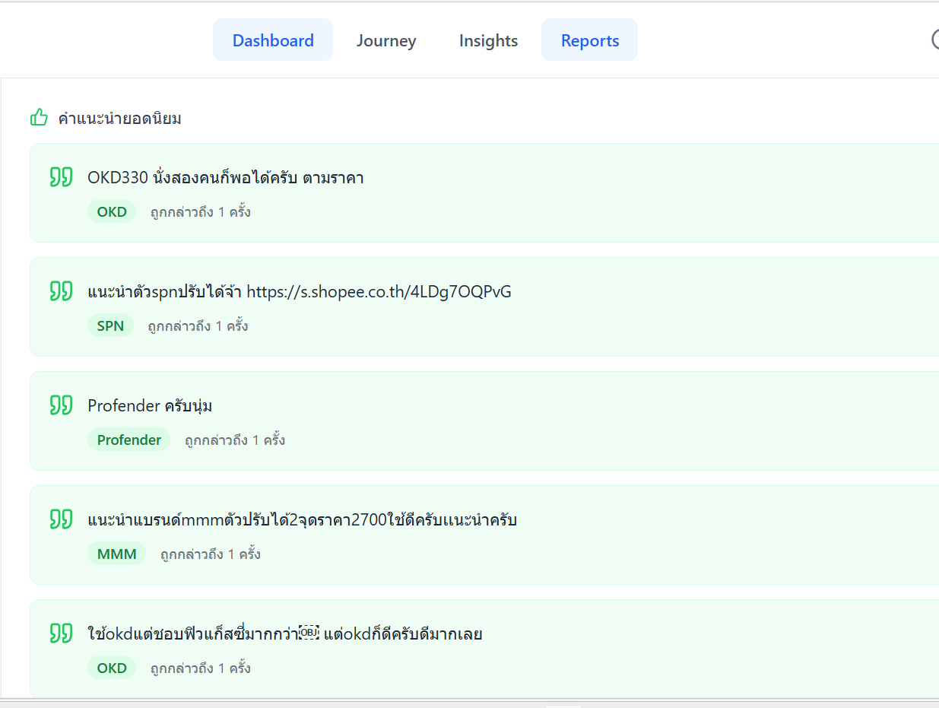Click the Profender brand tag

(x=129, y=440)
